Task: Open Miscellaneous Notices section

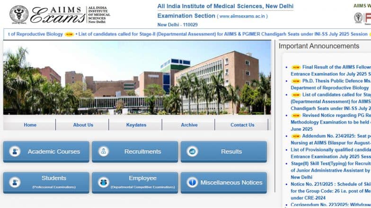Action: (x=223, y=183)
